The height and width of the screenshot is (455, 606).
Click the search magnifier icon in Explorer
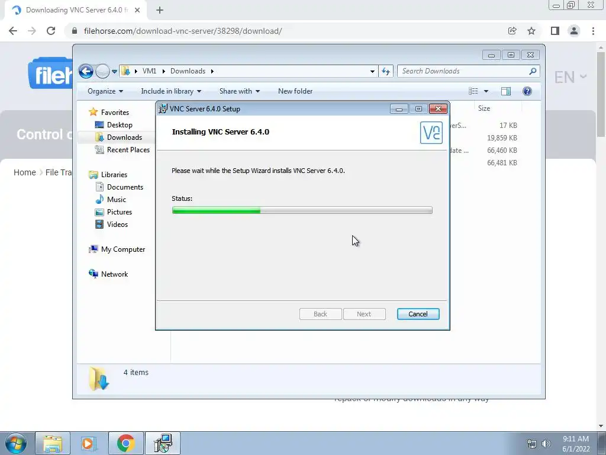533,71
